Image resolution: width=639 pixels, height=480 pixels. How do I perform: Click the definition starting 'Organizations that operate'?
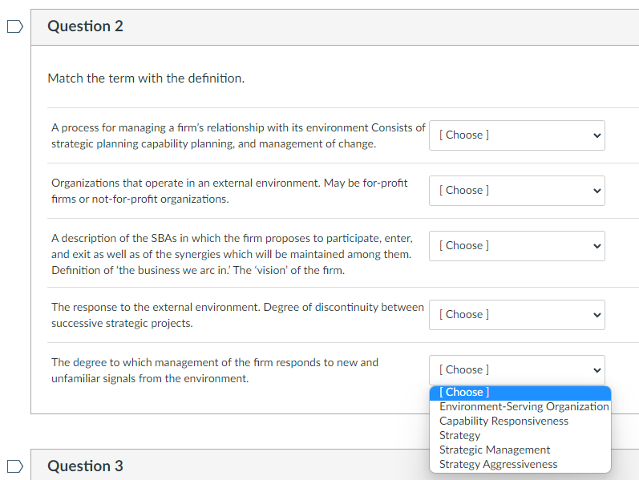(x=229, y=191)
